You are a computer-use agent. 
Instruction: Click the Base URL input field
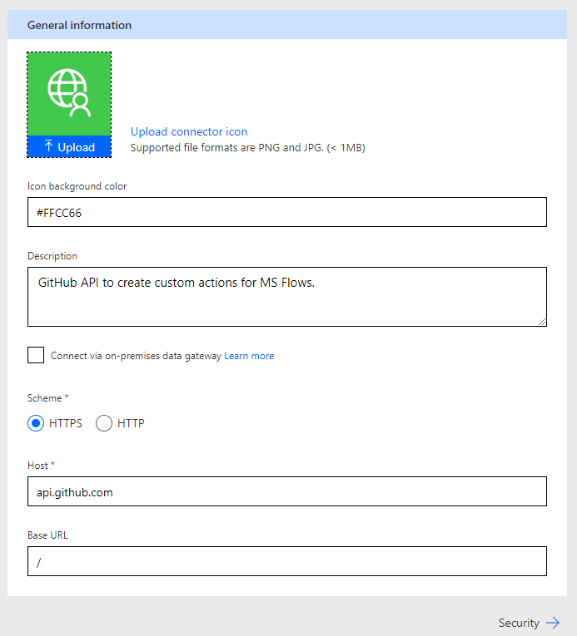point(287,561)
